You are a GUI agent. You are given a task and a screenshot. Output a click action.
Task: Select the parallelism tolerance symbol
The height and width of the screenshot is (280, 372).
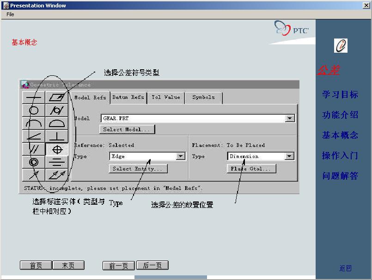(34, 149)
